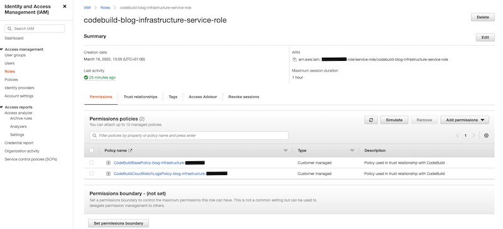This screenshot has height=229, width=503.
Task: Select all policies header checkbox
Action: tap(91, 151)
